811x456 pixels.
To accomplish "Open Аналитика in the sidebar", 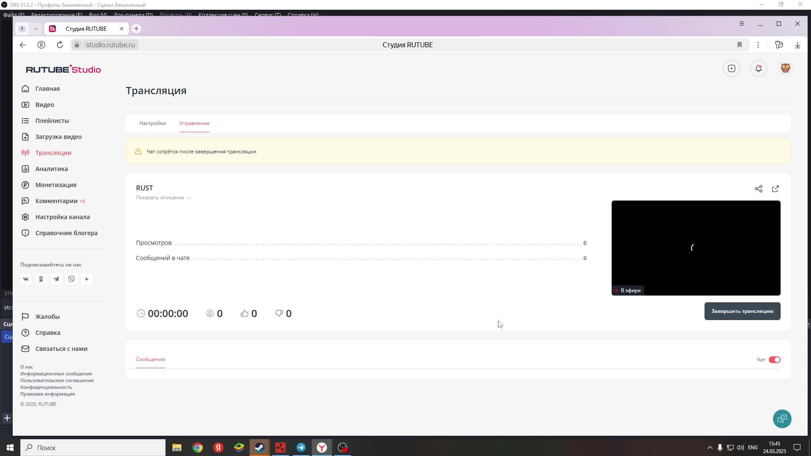I will coord(52,169).
